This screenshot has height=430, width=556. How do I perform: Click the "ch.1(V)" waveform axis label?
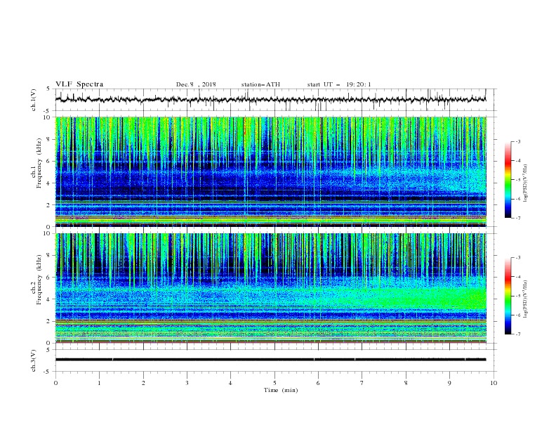pyautogui.click(x=34, y=100)
